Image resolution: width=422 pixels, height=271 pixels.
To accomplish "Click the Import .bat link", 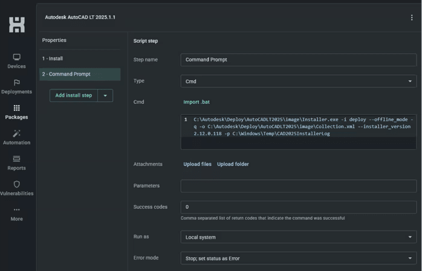I will click(x=196, y=102).
